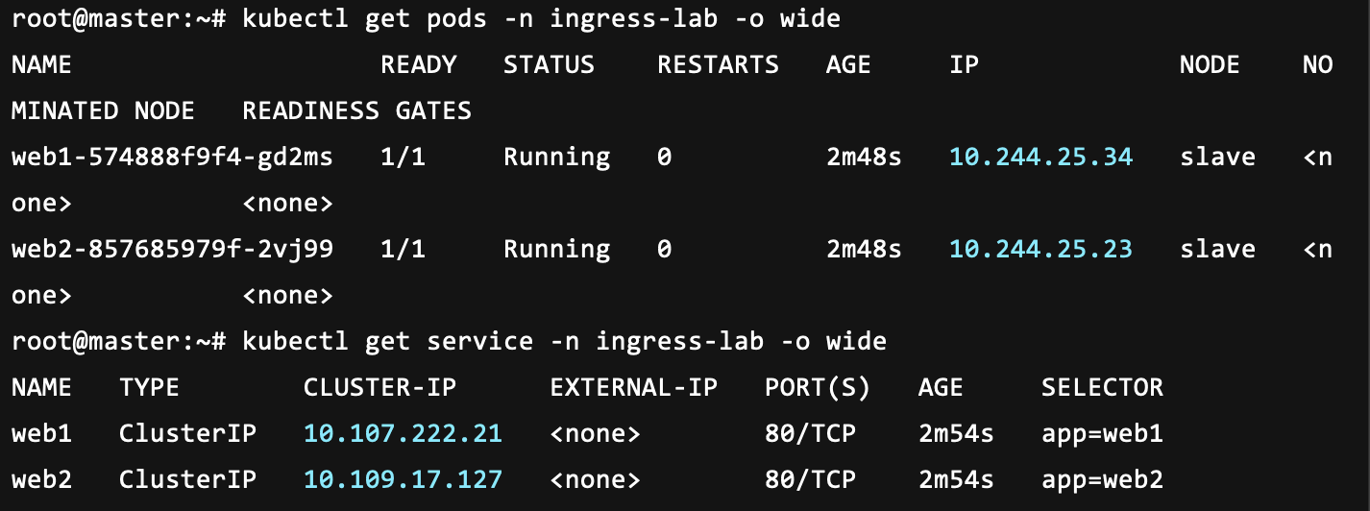Click the READINESS GATES header text
Viewport: 1370px width, 511px height.
tap(356, 110)
